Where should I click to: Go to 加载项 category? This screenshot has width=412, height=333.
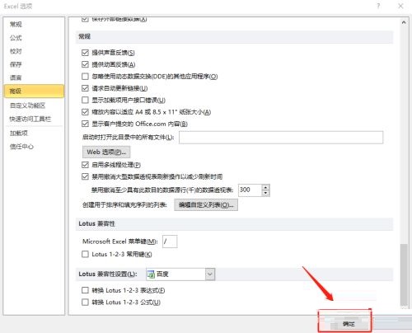point(19,133)
